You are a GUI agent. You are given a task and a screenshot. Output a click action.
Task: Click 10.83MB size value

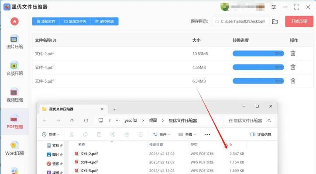200,54
